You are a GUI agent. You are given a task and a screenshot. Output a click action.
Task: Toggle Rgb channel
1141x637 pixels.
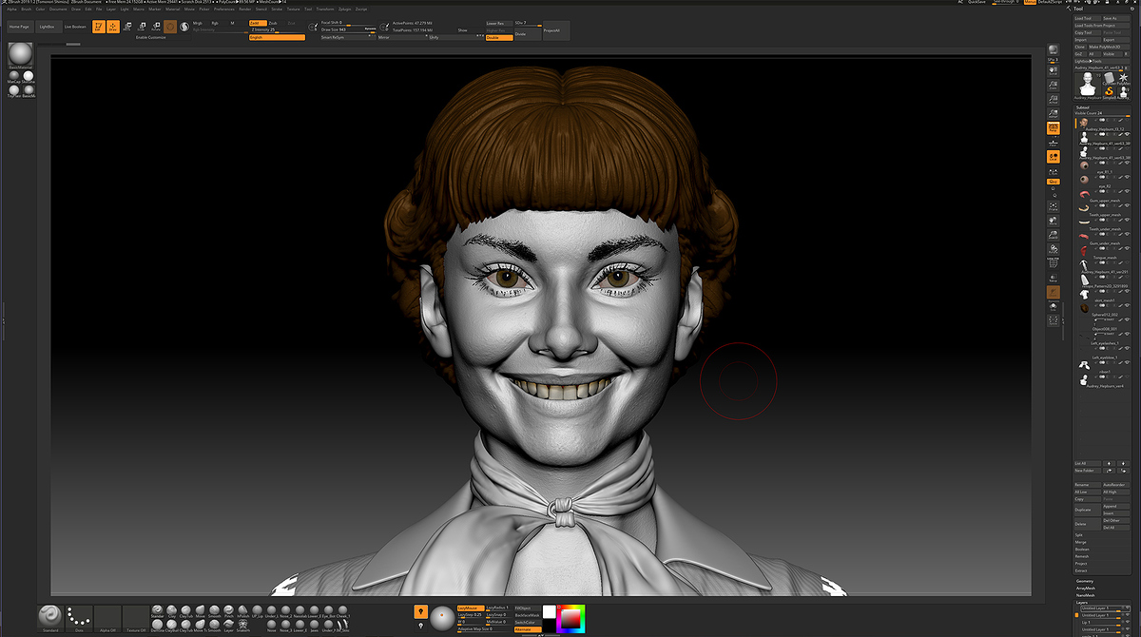[215, 22]
